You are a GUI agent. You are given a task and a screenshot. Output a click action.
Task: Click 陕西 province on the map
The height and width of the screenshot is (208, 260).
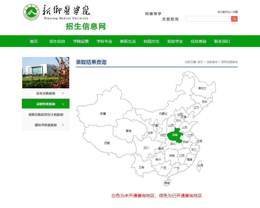pyautogui.click(x=163, y=135)
